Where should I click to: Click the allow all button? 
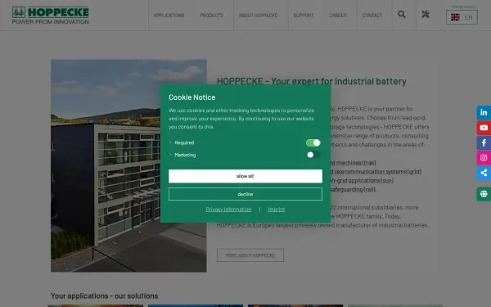[x=245, y=176]
